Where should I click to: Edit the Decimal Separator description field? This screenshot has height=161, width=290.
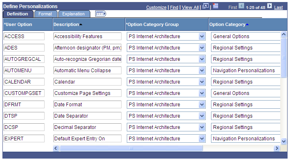(87, 127)
